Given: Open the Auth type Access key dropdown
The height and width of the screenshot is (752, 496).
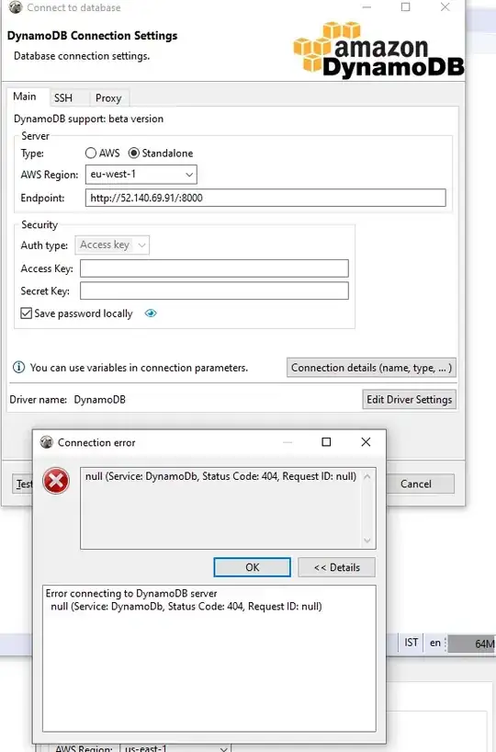Looking at the screenshot, I should point(112,245).
